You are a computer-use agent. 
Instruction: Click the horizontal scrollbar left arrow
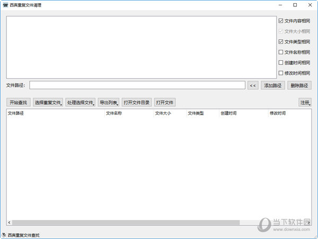(x=10, y=223)
